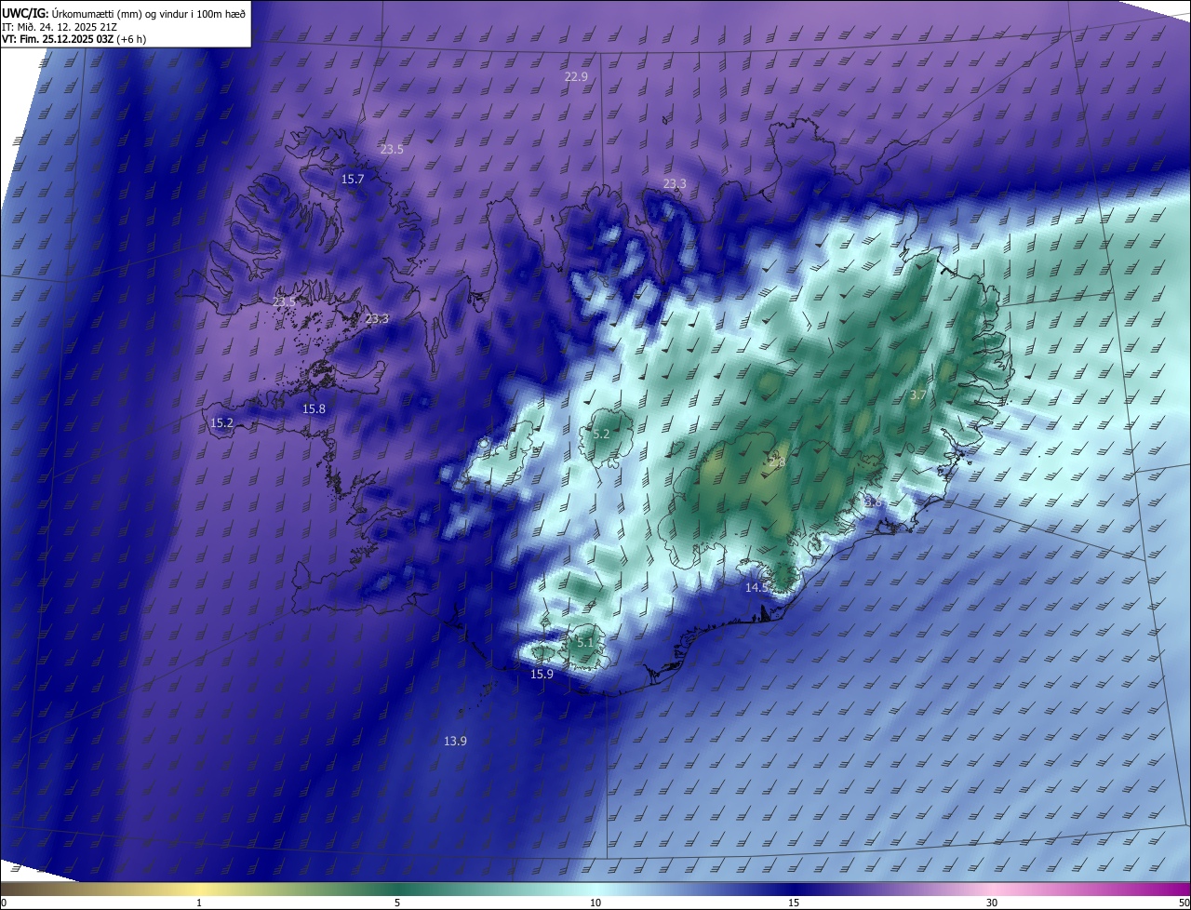Click the 3.7 value on the map
Viewport: 1191px width, 910px height.
coord(917,395)
